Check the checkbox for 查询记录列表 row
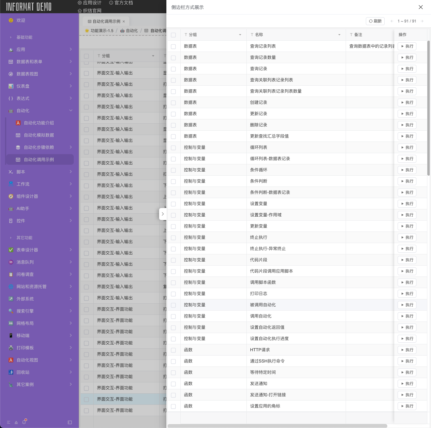 (173, 47)
